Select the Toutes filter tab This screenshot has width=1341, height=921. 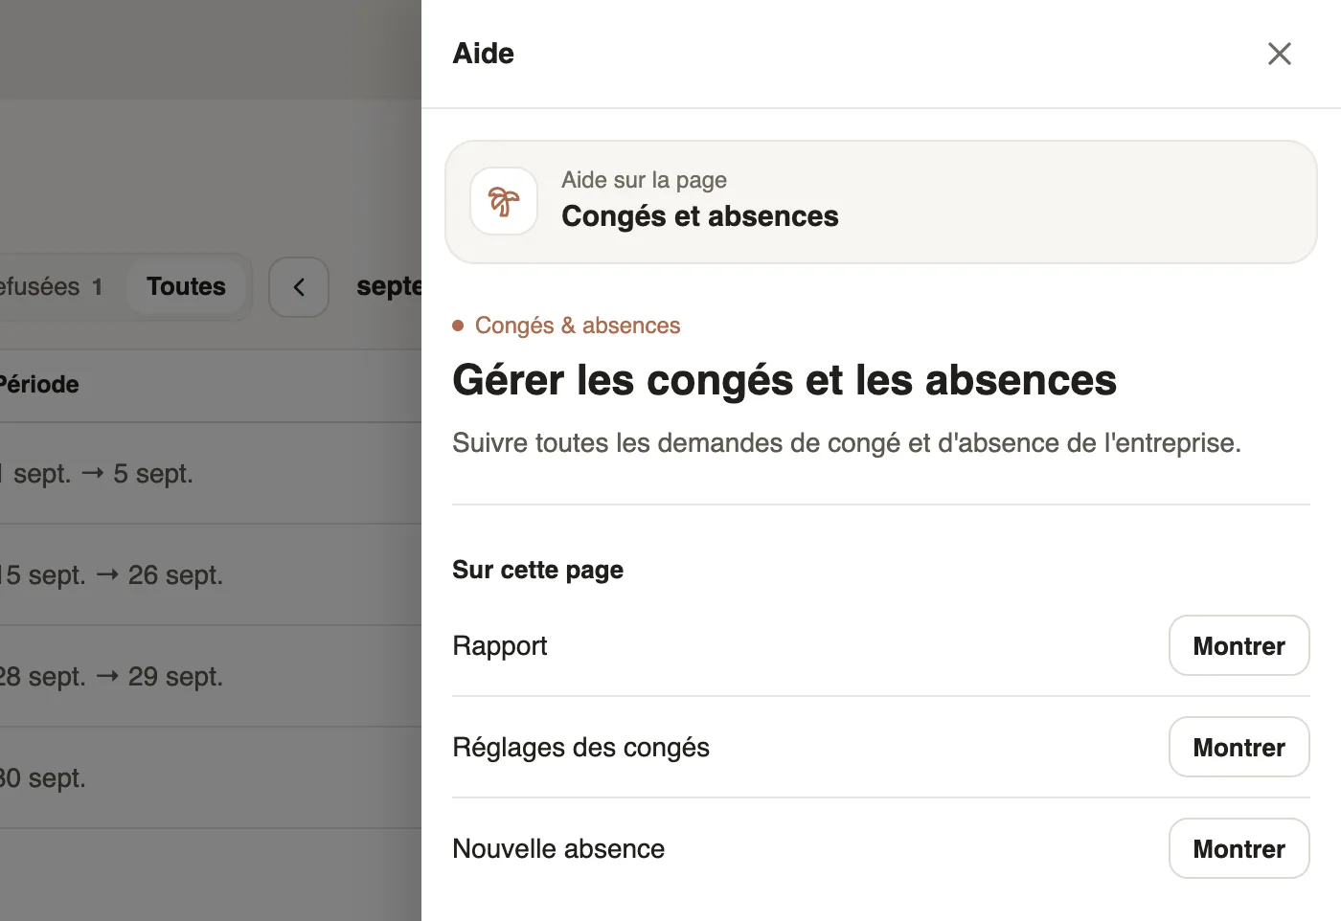pos(186,287)
